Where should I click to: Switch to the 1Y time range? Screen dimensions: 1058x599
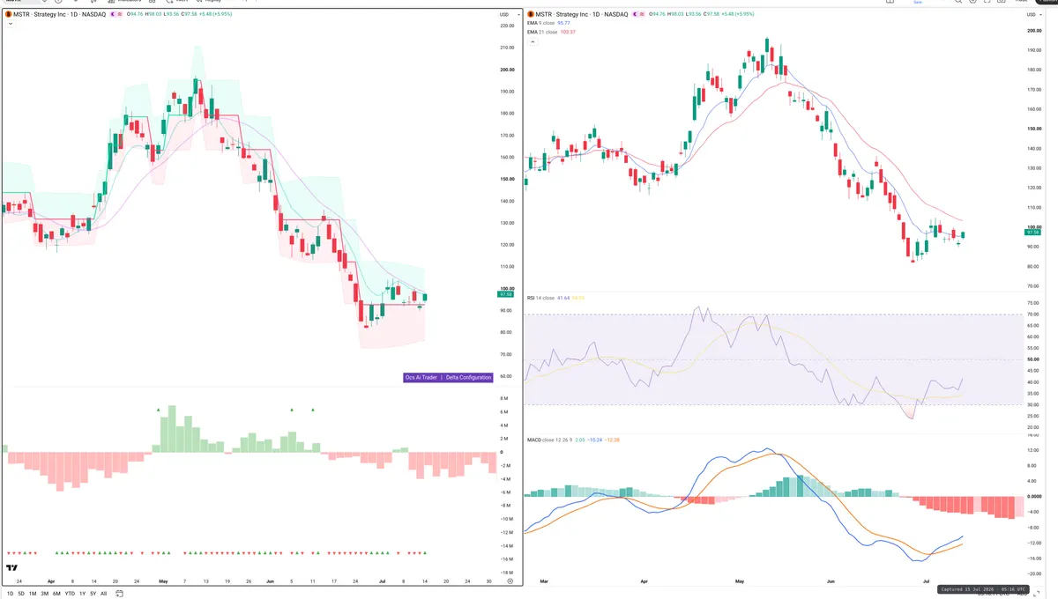(x=82, y=594)
